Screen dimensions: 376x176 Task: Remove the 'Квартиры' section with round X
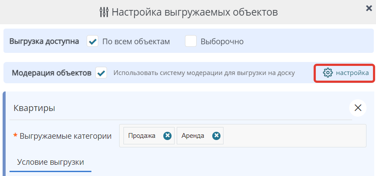coord(358,108)
